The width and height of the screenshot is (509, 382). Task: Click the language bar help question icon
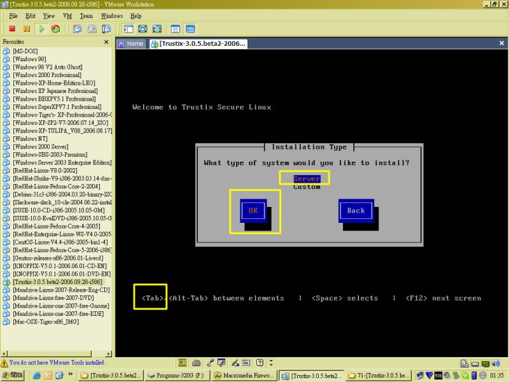260,362
